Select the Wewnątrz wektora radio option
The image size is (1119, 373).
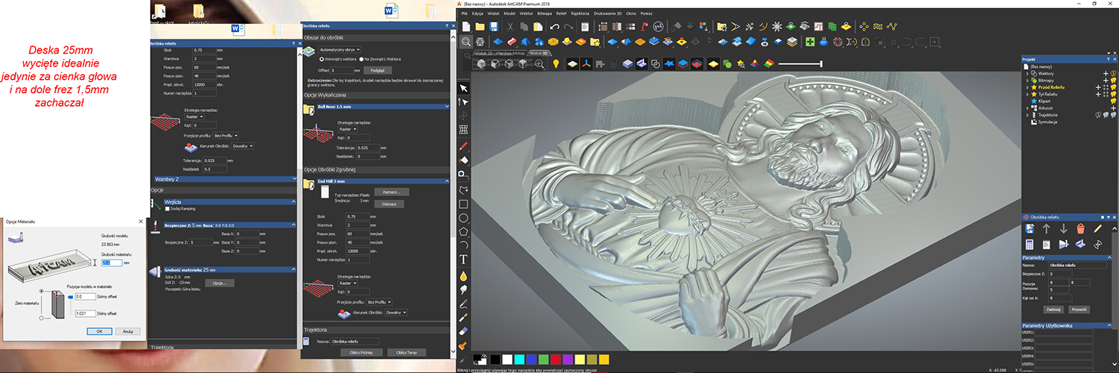click(322, 58)
